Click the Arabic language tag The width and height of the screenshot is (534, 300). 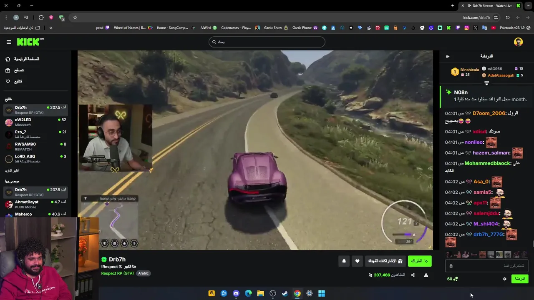pos(144,273)
